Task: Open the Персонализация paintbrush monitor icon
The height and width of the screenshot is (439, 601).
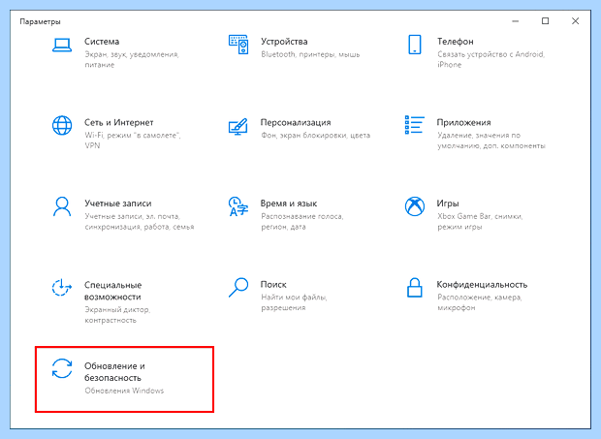Action: [238, 126]
